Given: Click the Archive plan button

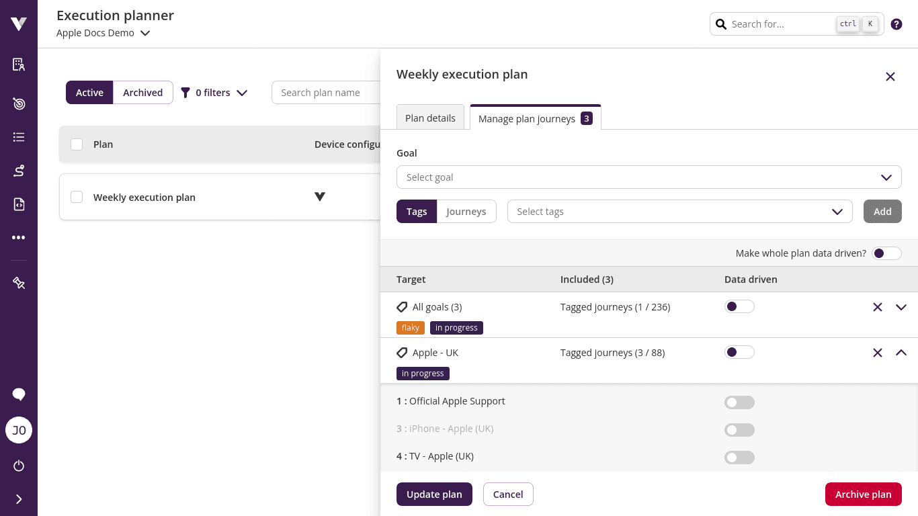Looking at the screenshot, I should click(x=863, y=494).
